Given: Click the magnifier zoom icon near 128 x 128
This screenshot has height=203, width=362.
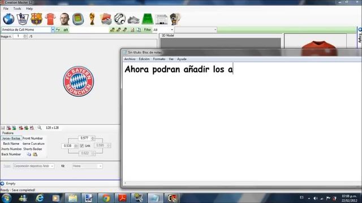Looking at the screenshot, I should pos(40,127).
